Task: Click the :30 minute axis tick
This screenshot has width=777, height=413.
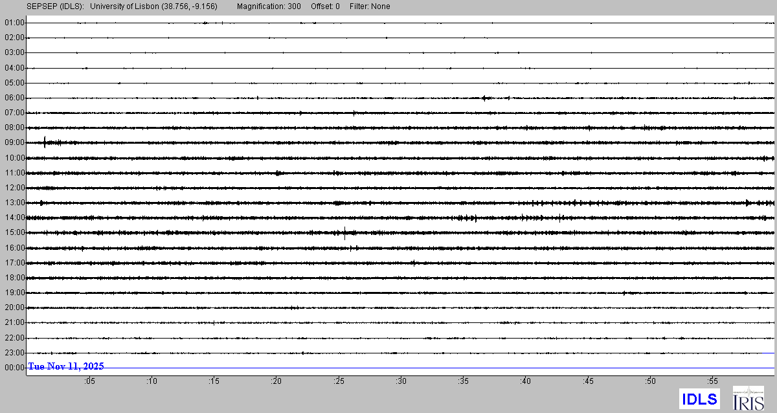Action: [x=401, y=381]
